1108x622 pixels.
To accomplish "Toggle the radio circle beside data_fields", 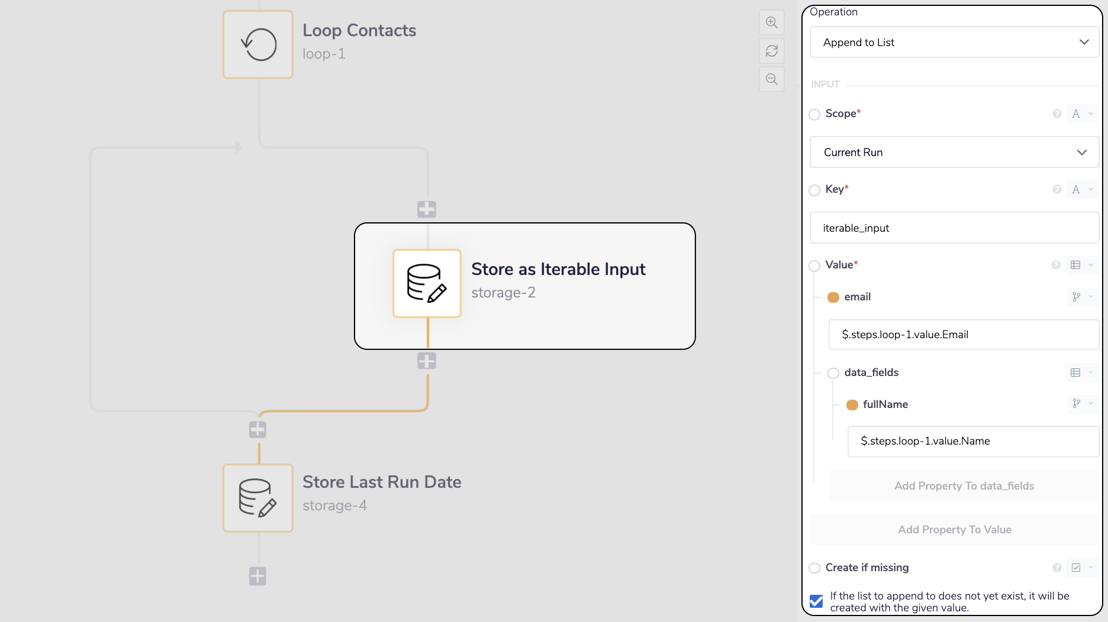I will 833,373.
